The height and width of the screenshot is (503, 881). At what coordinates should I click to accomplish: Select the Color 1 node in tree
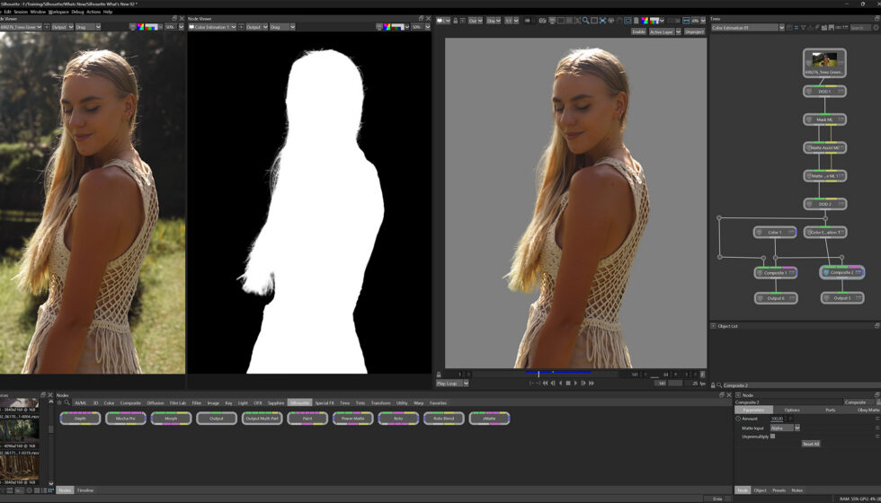(775, 232)
